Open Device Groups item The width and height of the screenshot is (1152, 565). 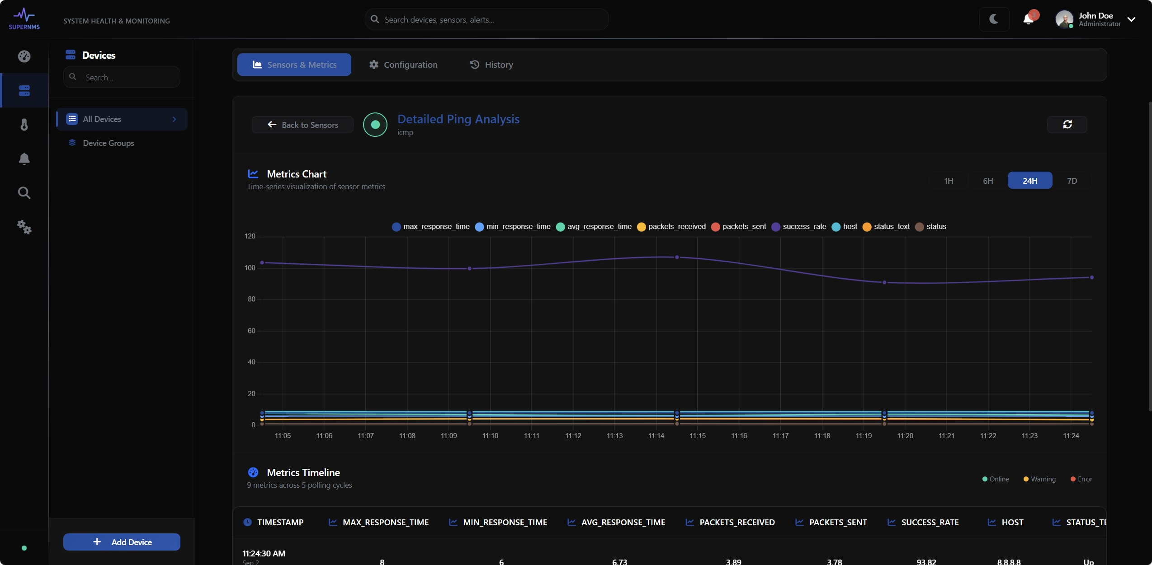108,143
